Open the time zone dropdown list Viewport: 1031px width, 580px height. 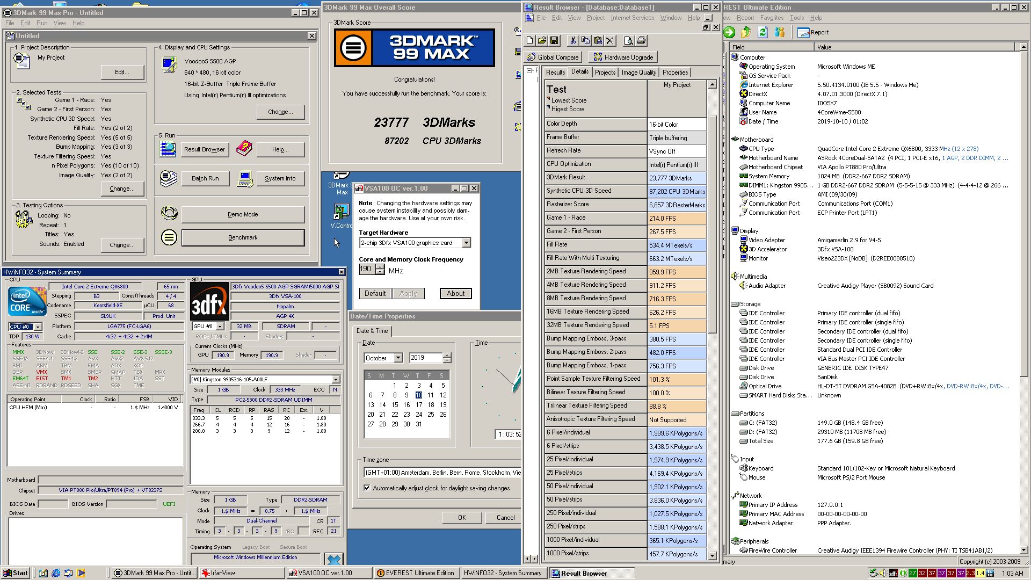click(x=442, y=473)
